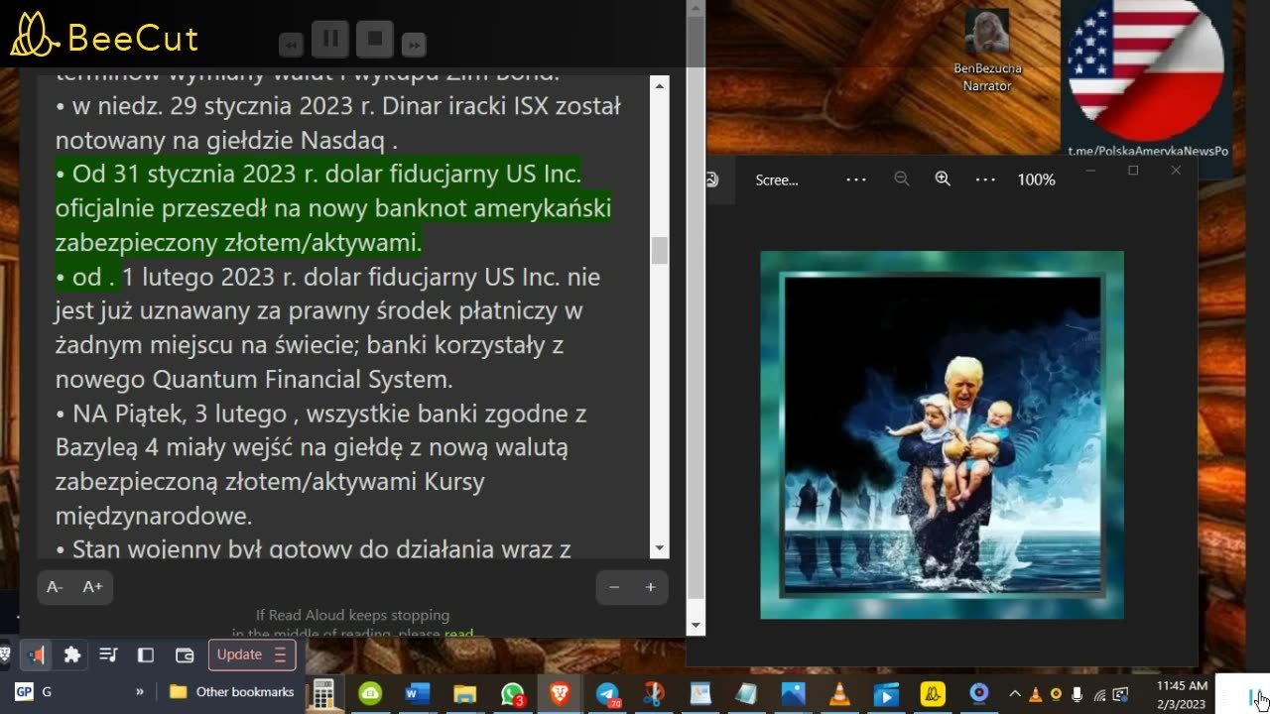Open VLC media player from taskbar
Image resolution: width=1270 pixels, height=714 pixels.
pos(839,694)
